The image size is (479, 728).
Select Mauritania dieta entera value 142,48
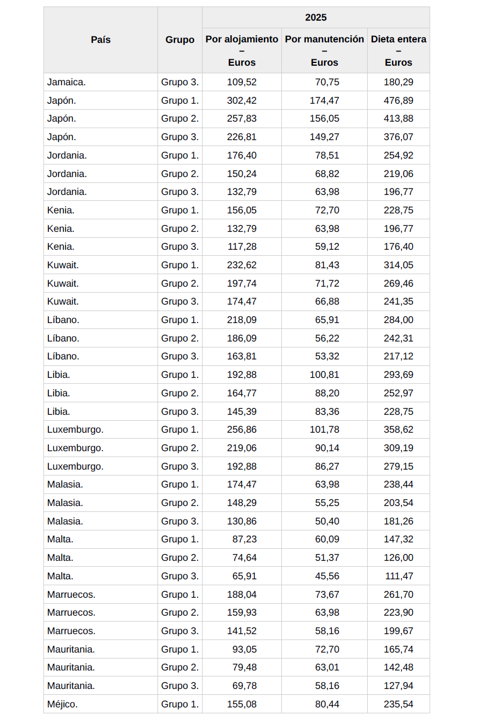(399, 667)
